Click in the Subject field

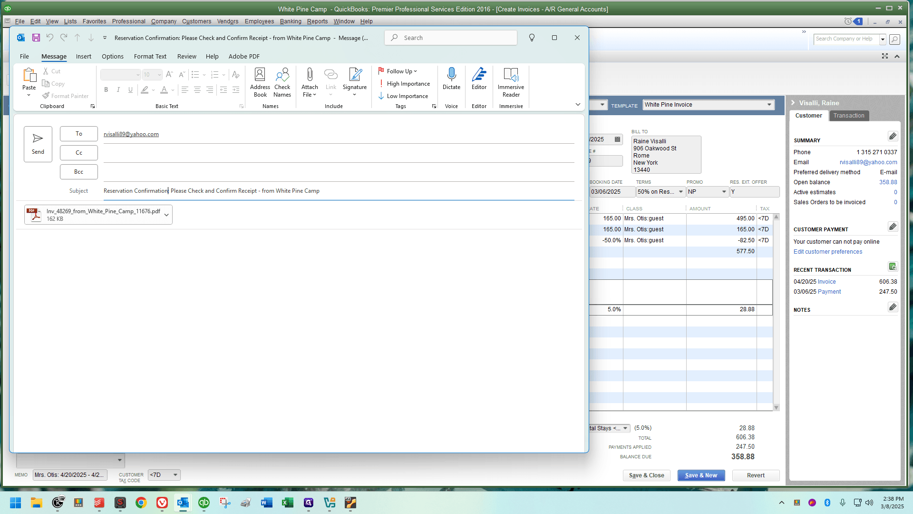[x=339, y=191]
